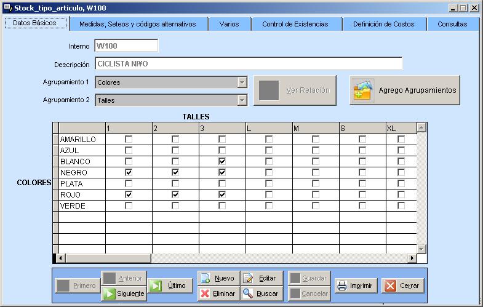Screen dimensions: 483x307
Task: Click the grid's horizontal scrollbar right arrow
Action: pyautogui.click(x=412, y=258)
